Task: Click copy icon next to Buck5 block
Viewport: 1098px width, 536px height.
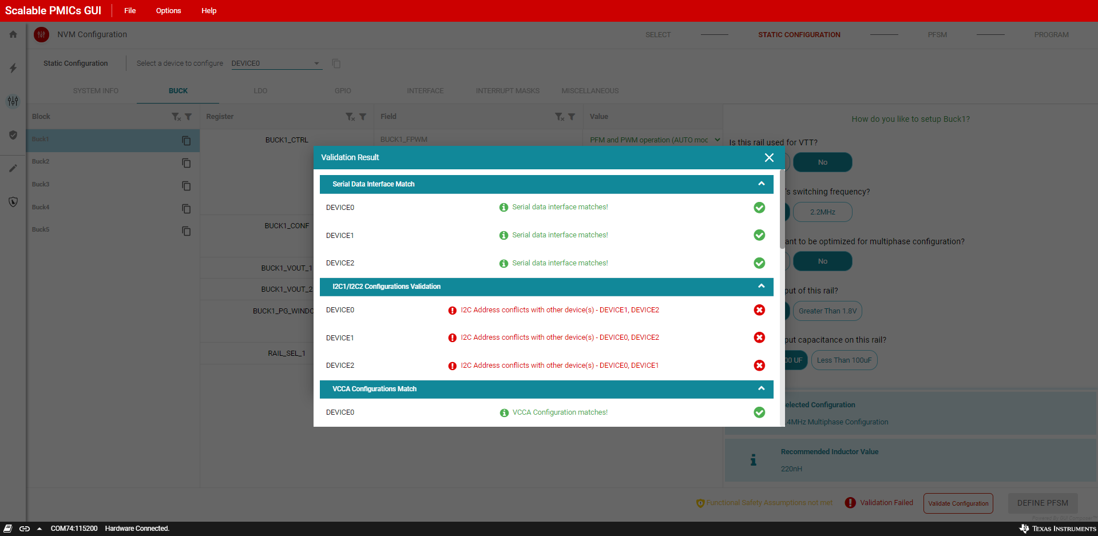Action: click(186, 231)
